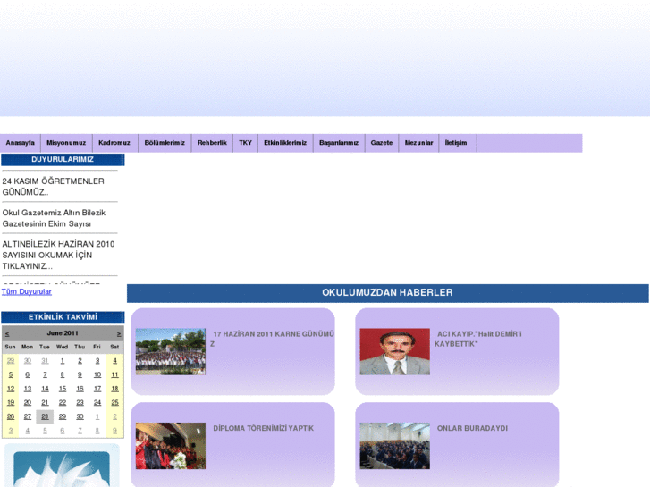Open 24 Kasım Öğretmenler Günümüz announcement
The height and width of the screenshot is (487, 650).
pyautogui.click(x=53, y=187)
